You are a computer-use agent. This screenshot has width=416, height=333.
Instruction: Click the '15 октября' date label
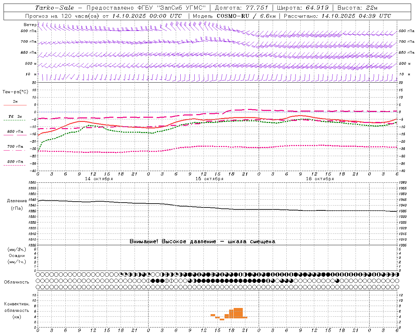point(209,179)
